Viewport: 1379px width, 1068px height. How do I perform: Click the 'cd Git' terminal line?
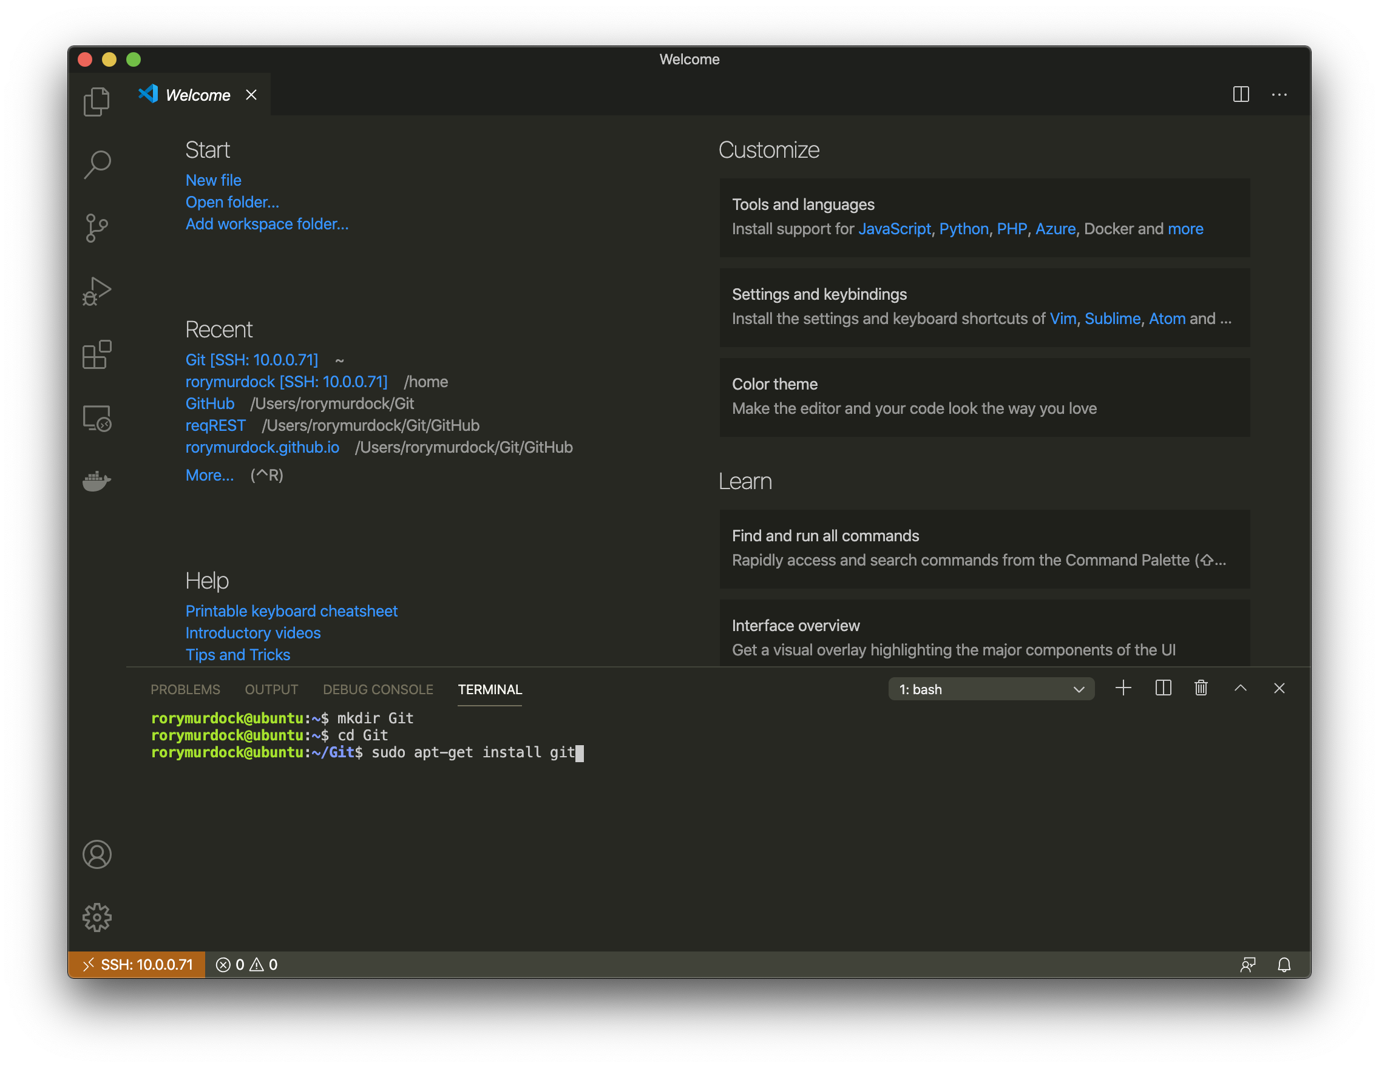(363, 735)
